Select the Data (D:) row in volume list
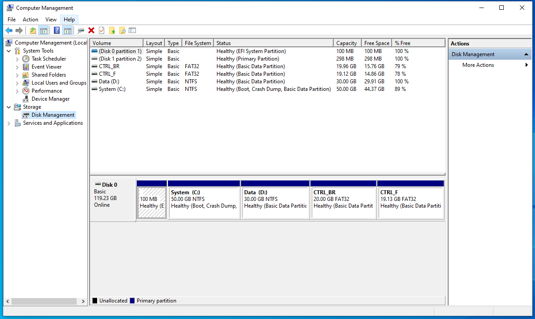535x319 pixels. click(267, 82)
